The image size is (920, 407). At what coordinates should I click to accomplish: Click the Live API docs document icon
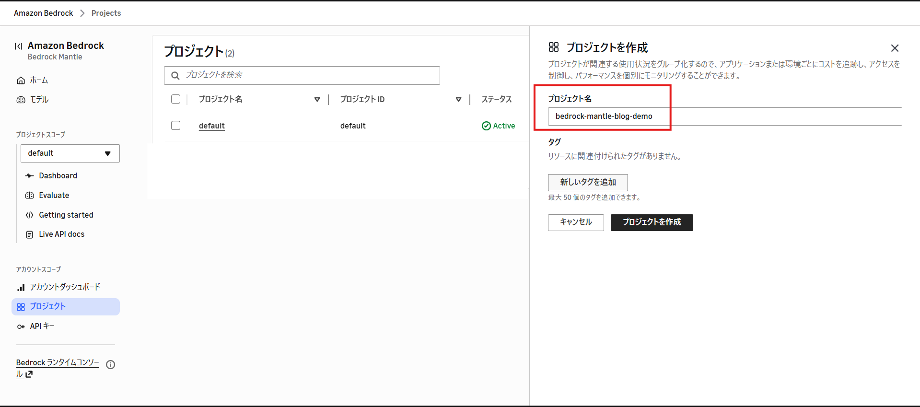tap(30, 234)
